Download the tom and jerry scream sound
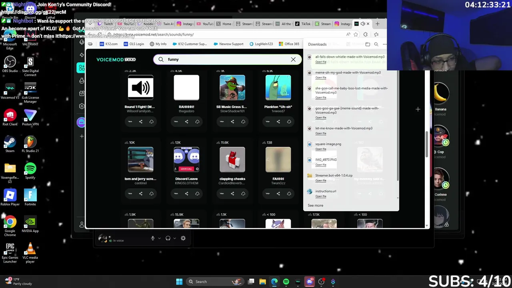The image size is (512, 288). pyautogui.click(x=152, y=194)
